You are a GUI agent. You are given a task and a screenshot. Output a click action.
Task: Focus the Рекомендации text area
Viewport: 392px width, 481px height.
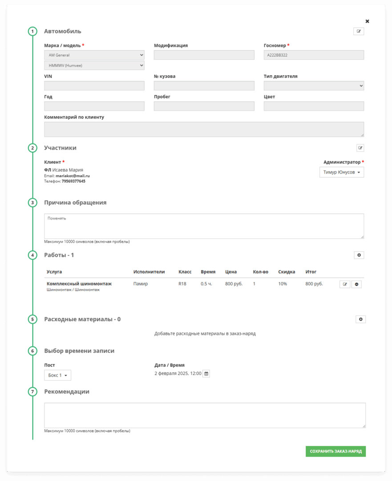coord(205,416)
